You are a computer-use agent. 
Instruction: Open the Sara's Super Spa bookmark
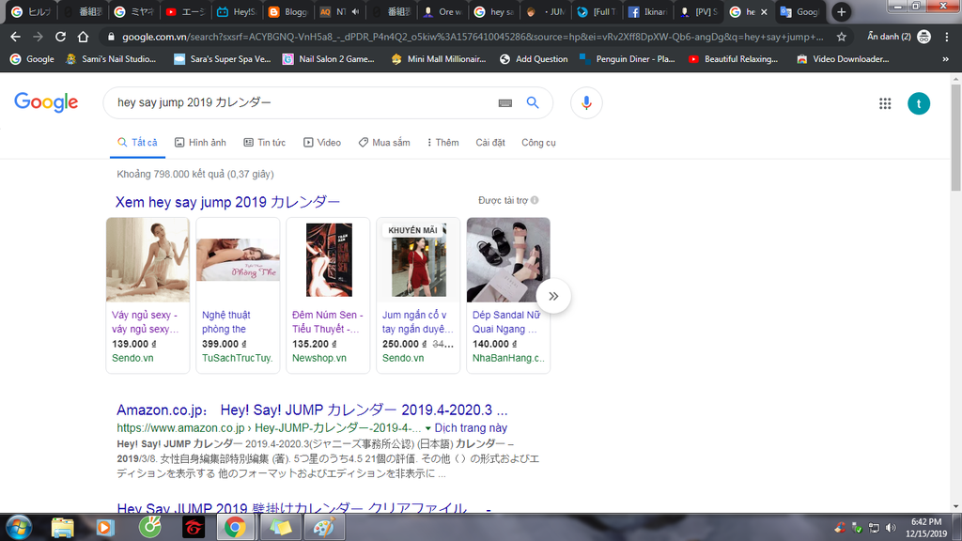click(222, 59)
